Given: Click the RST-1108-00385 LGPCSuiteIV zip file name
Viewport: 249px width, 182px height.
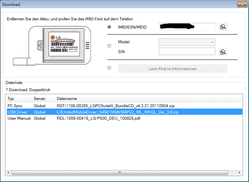Looking at the screenshot, I should tap(115, 106).
